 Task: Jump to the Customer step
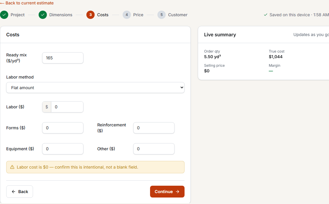coord(178,15)
